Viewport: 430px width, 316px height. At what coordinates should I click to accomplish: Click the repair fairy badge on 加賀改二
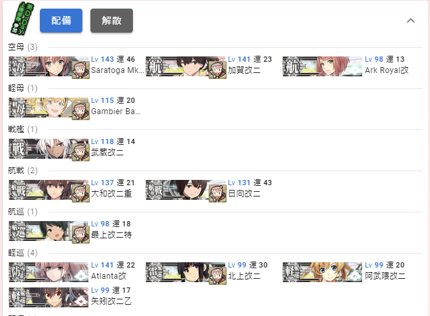[x=217, y=70]
